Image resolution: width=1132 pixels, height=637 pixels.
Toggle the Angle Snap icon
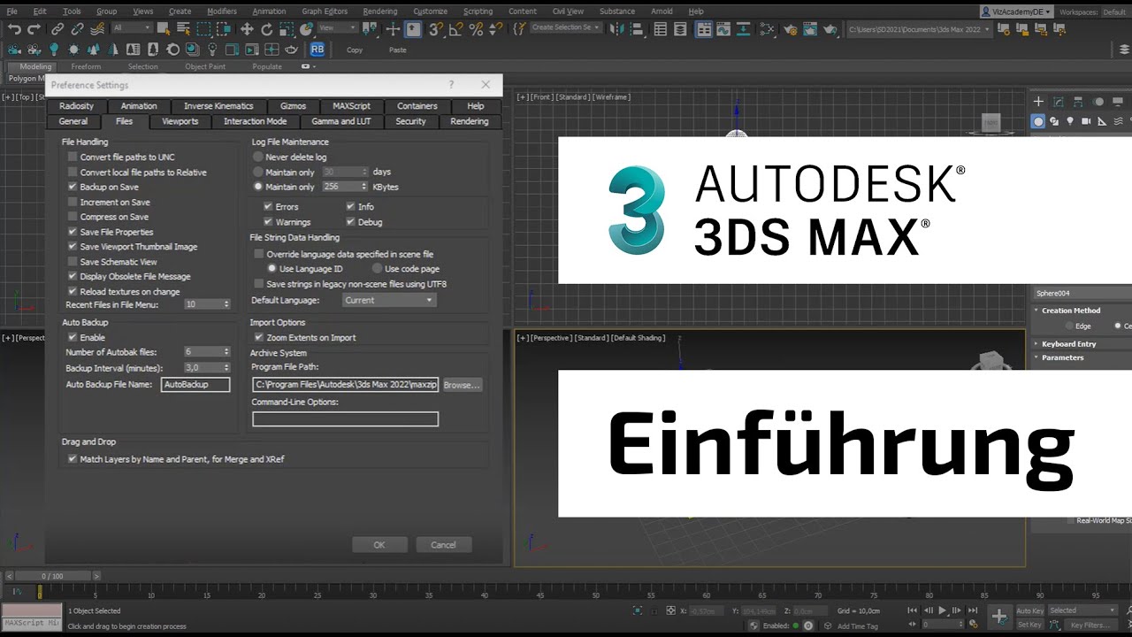(455, 29)
